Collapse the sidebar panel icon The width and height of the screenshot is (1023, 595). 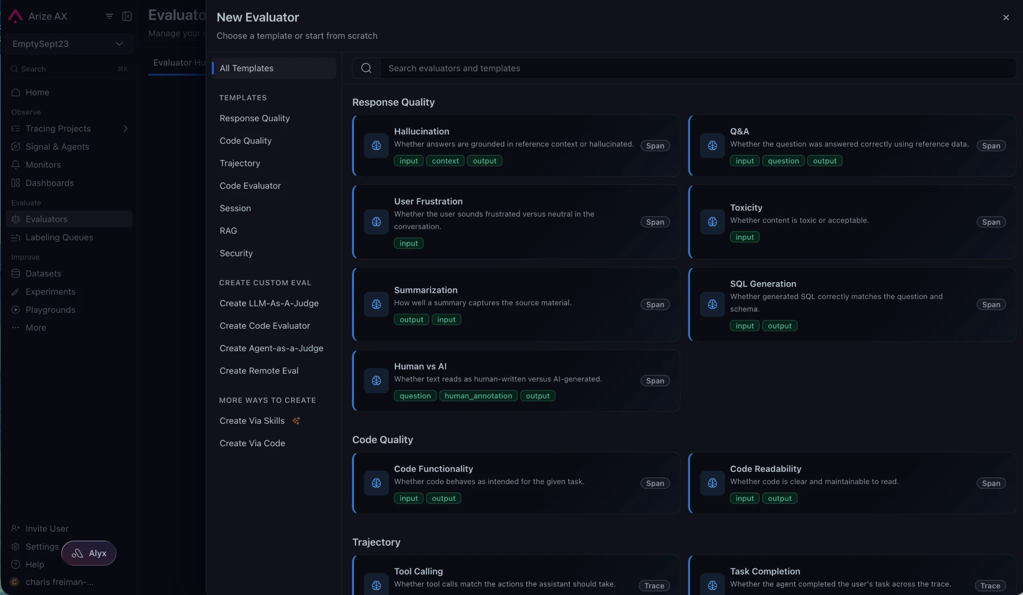(127, 16)
